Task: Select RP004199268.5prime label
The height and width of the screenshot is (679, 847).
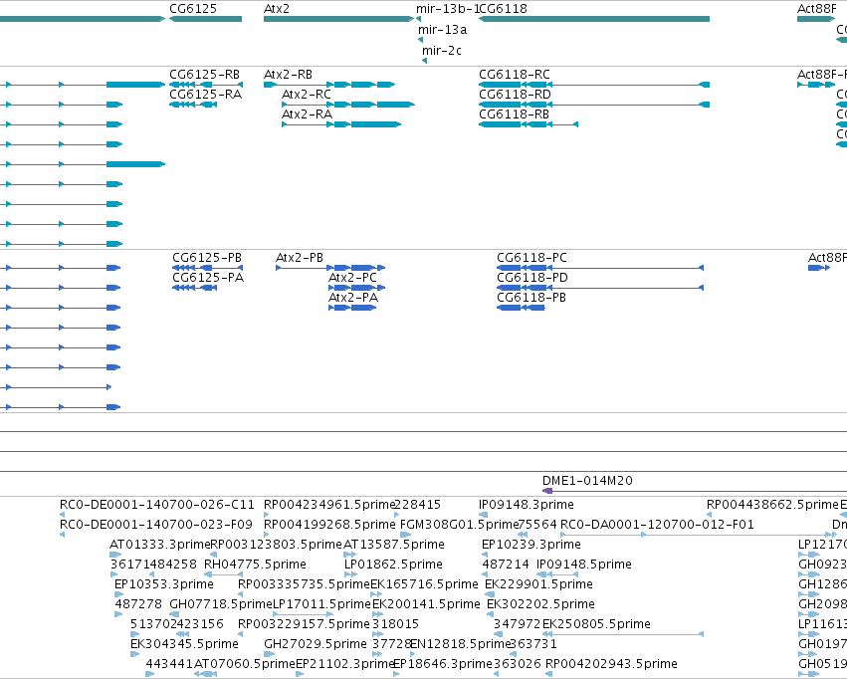Action: point(329,525)
